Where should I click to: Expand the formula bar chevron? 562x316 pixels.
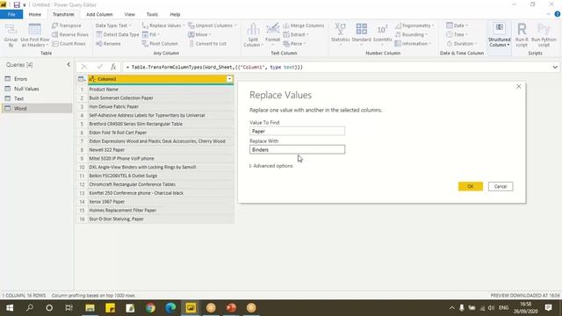click(x=555, y=67)
